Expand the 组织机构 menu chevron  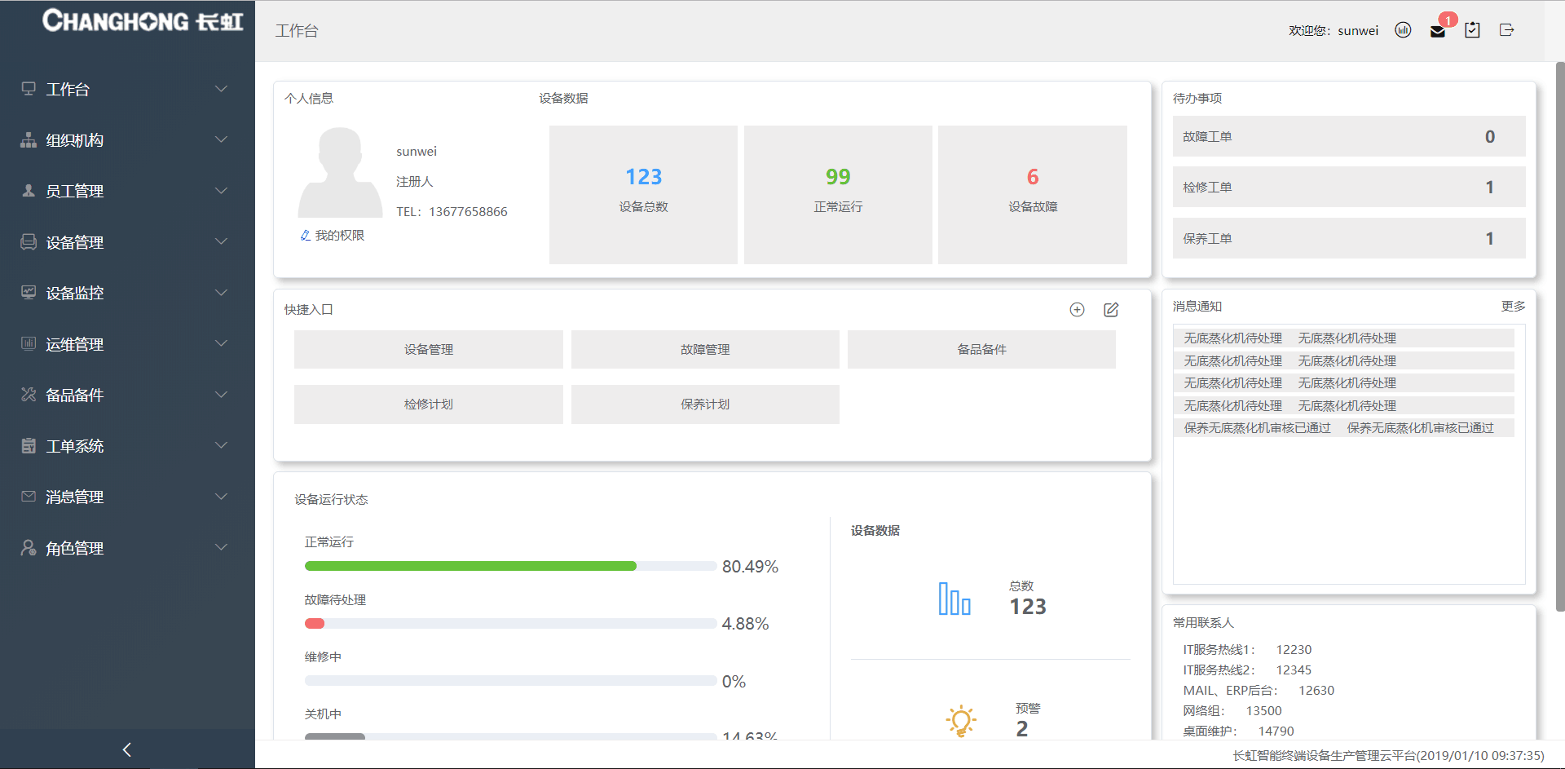tap(221, 139)
